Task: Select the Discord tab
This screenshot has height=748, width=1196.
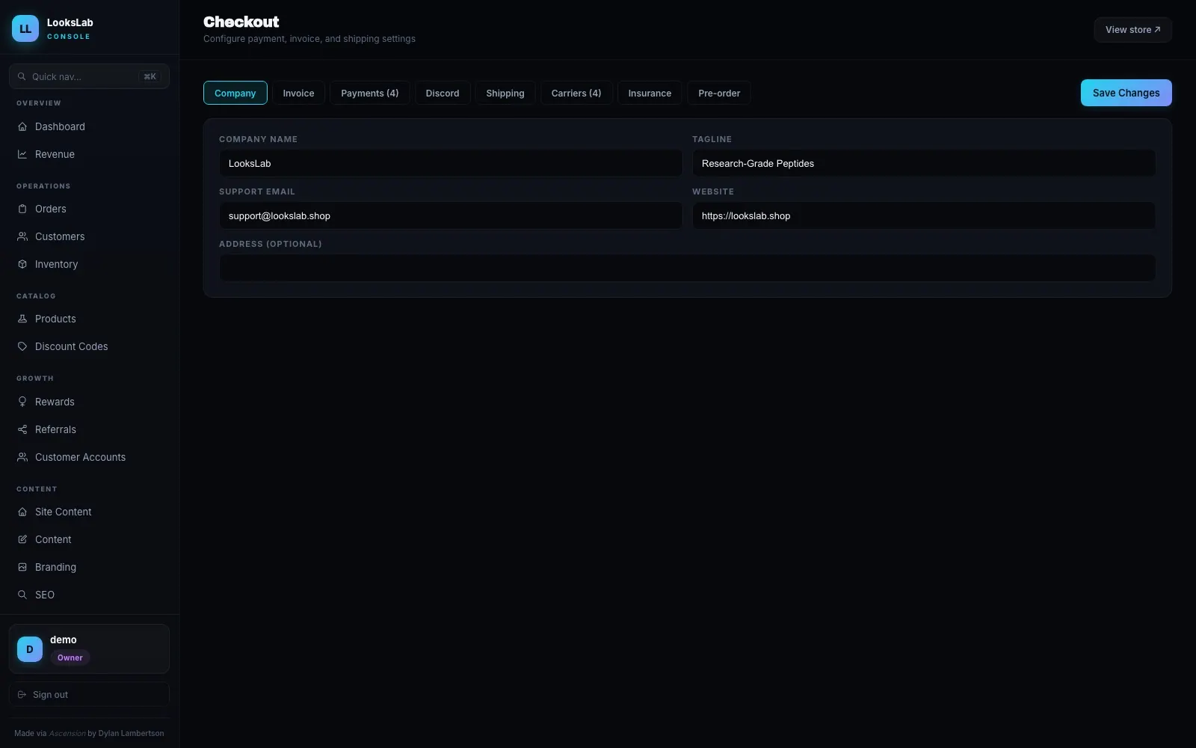Action: (443, 93)
